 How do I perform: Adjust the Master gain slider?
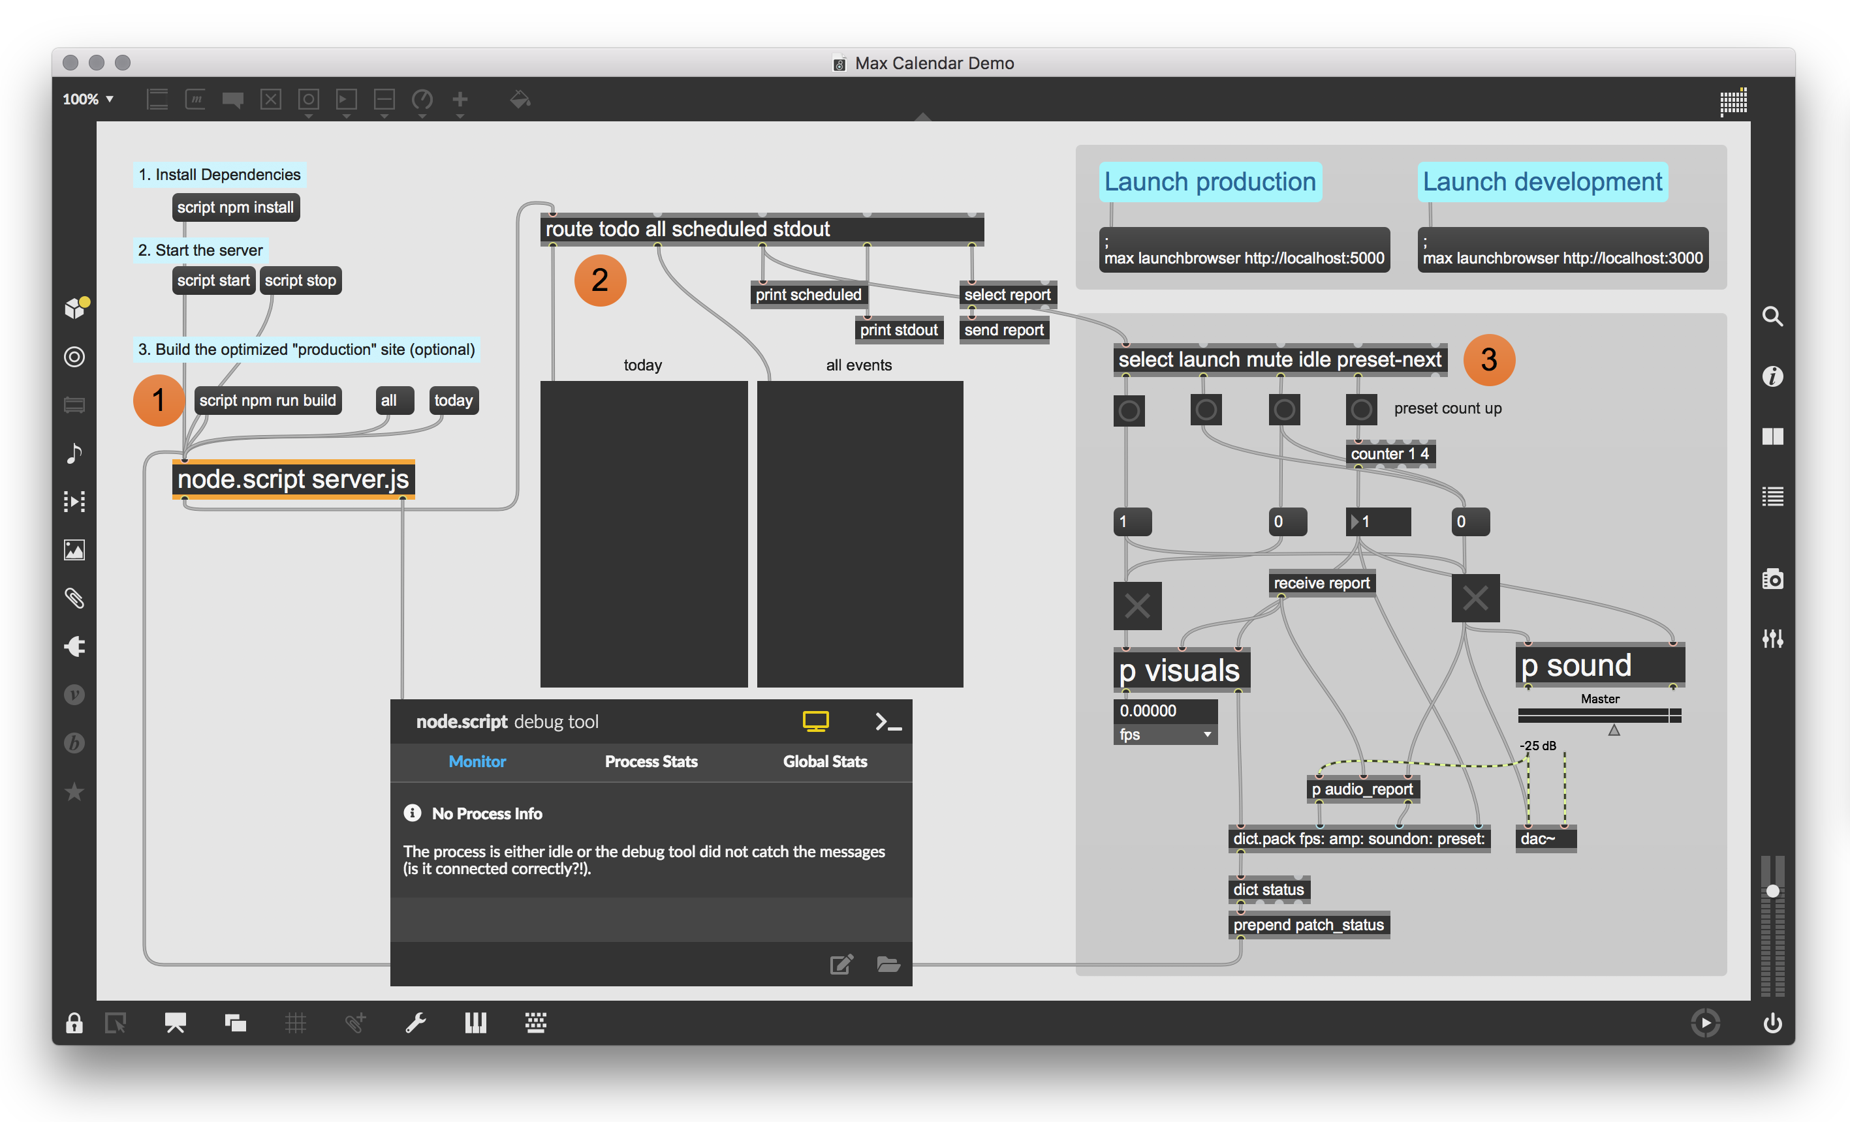click(1599, 715)
